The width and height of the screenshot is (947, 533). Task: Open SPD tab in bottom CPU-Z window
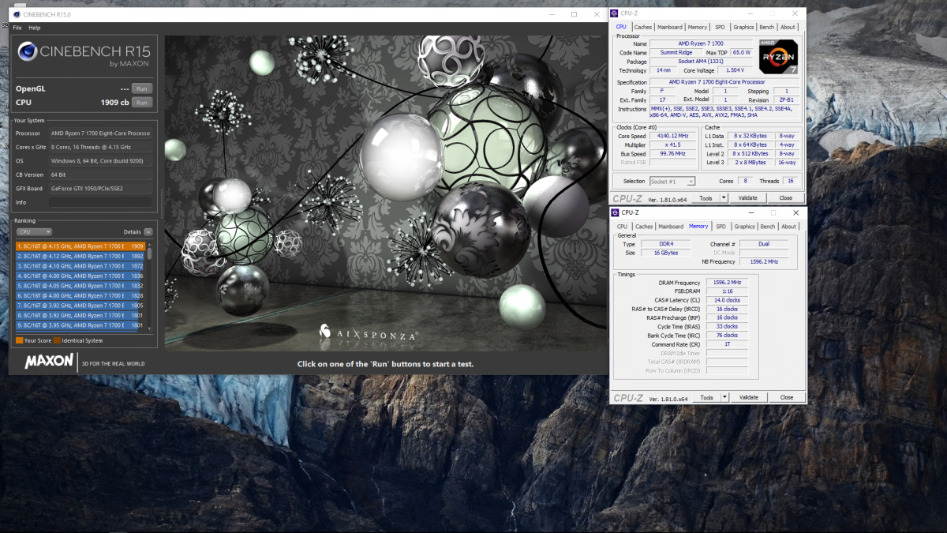[x=721, y=227]
